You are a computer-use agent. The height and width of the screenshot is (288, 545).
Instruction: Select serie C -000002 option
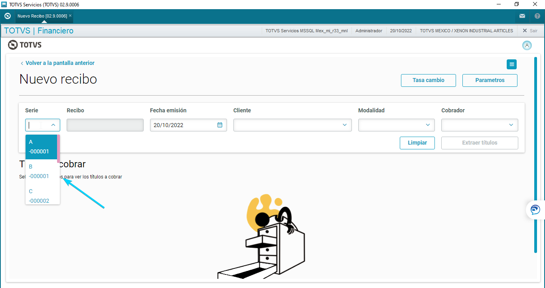coord(41,195)
